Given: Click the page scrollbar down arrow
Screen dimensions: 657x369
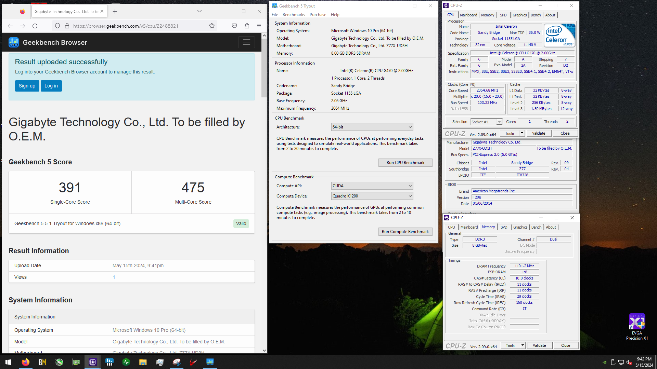Looking at the screenshot, I should click(264, 351).
